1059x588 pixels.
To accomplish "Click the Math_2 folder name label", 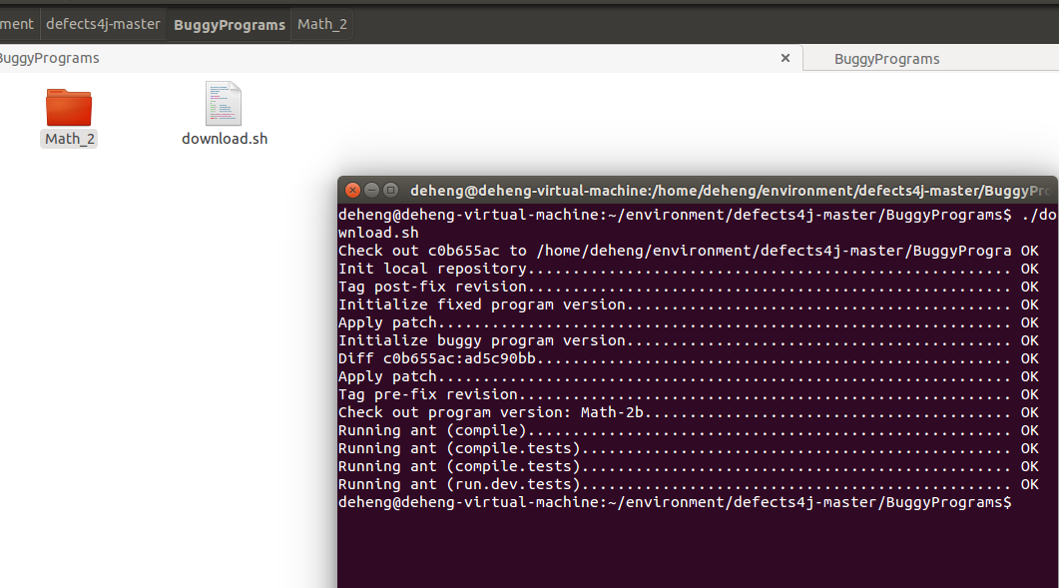I will [x=68, y=139].
